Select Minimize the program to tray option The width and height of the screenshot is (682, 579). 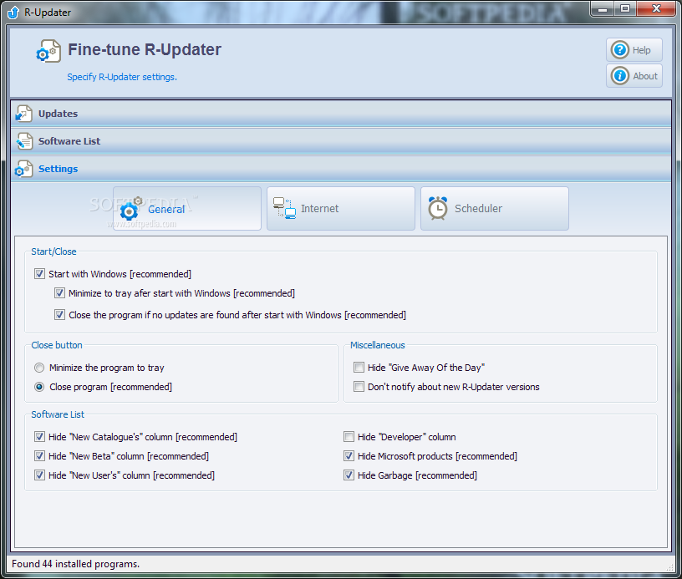click(39, 368)
